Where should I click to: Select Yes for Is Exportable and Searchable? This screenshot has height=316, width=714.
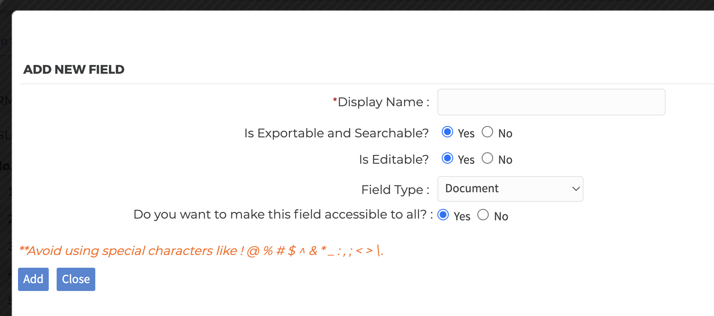(x=447, y=132)
